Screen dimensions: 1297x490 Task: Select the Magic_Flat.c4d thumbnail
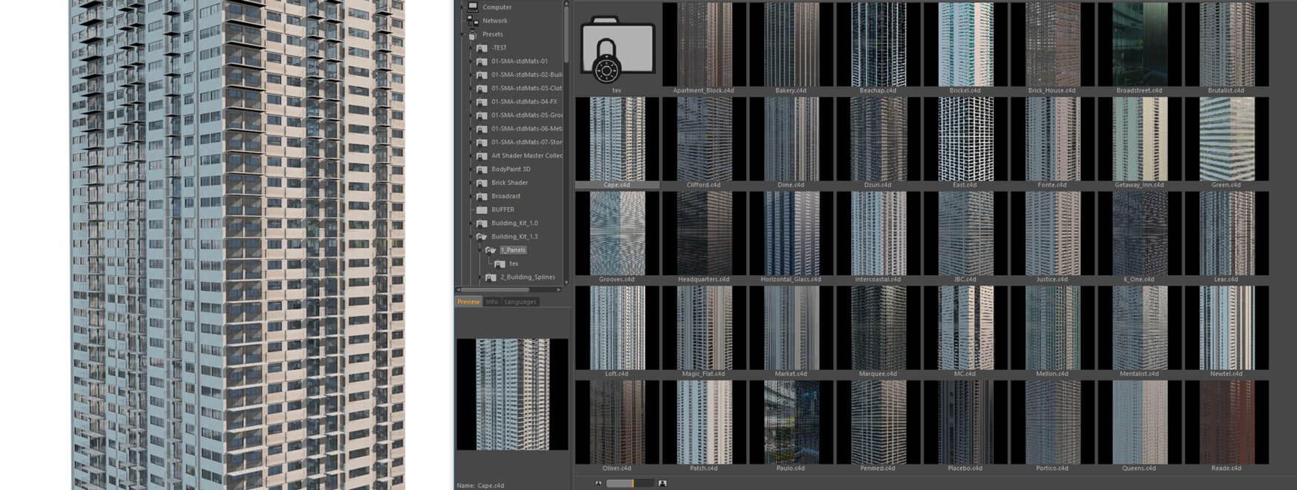click(x=704, y=328)
